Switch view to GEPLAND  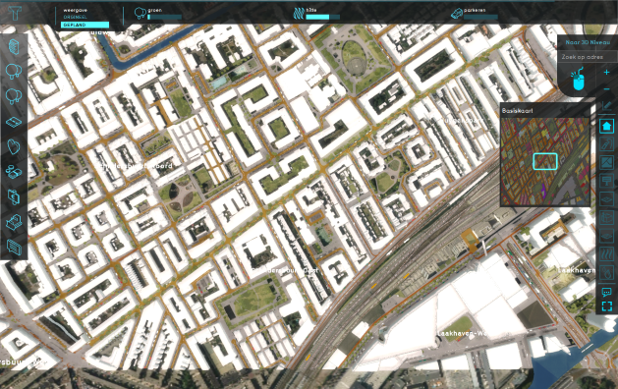pos(84,25)
